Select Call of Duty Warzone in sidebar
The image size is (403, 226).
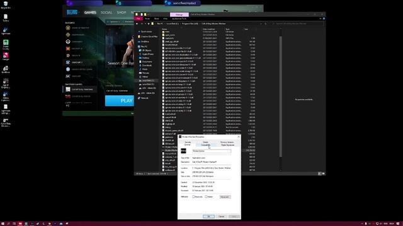coord(80,89)
